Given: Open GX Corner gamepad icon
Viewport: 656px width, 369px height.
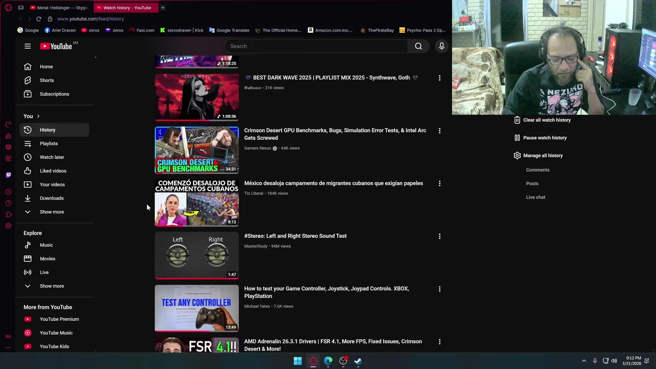Looking at the screenshot, I should [x=20, y=8].
